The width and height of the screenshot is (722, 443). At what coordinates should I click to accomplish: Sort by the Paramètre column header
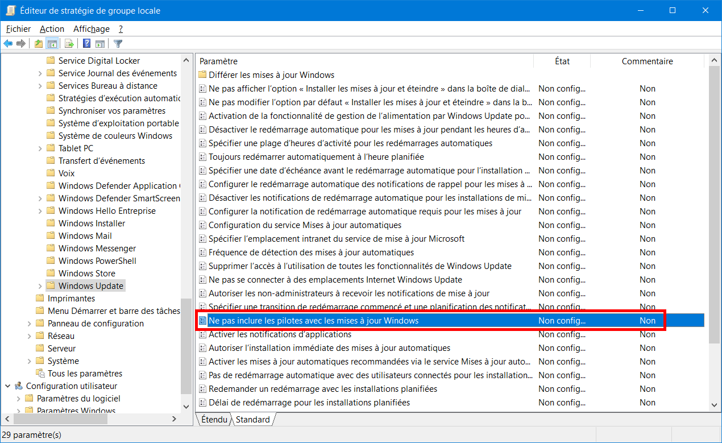[x=365, y=61]
